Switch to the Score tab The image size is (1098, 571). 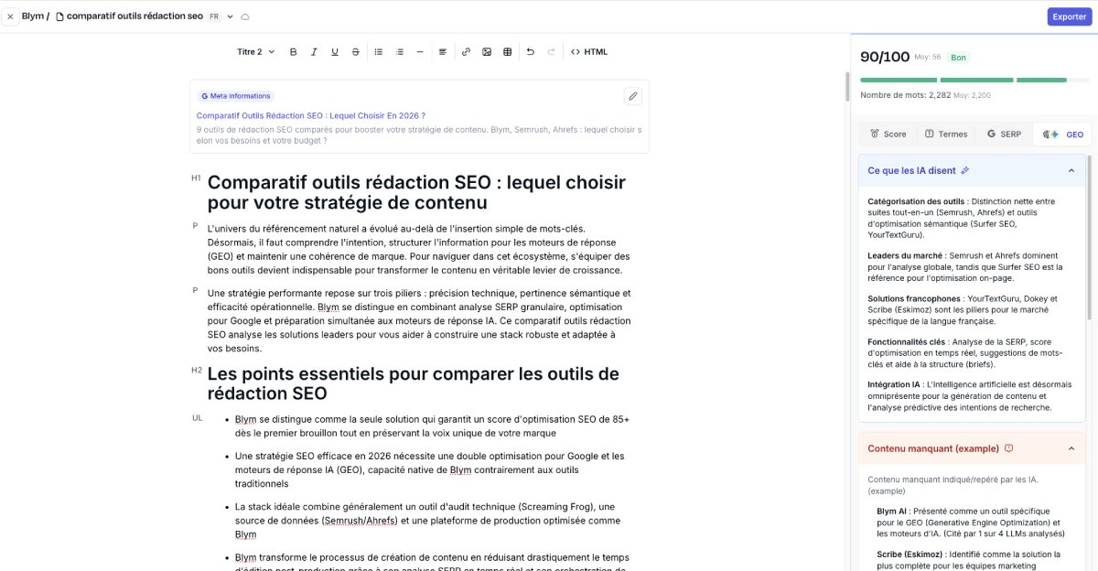point(888,134)
